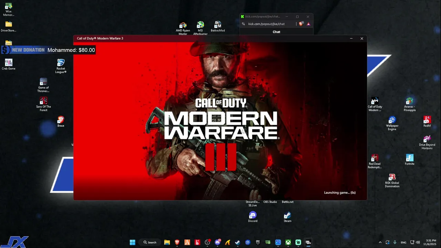Launch the Wallpaper Engine desktop shortcut
441x248 pixels.
(392, 123)
